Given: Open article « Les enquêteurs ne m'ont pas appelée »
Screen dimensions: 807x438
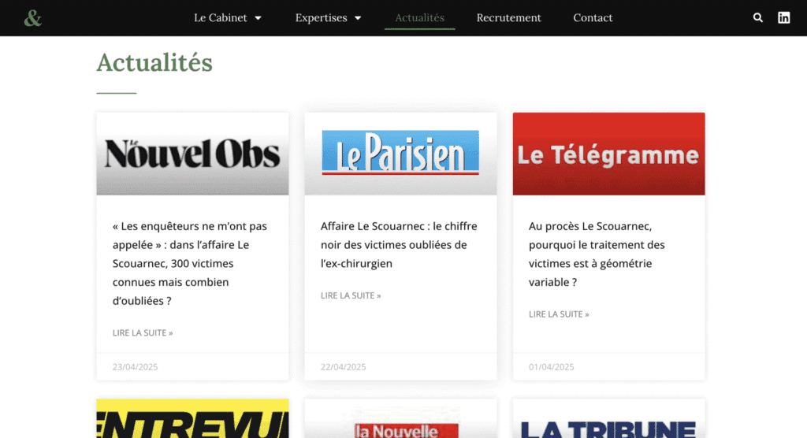Looking at the screenshot, I should coord(191,263).
